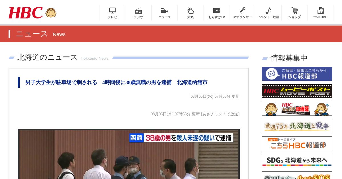Click the 北海道のニュース heading
342x179 pixels.
pos(47,57)
